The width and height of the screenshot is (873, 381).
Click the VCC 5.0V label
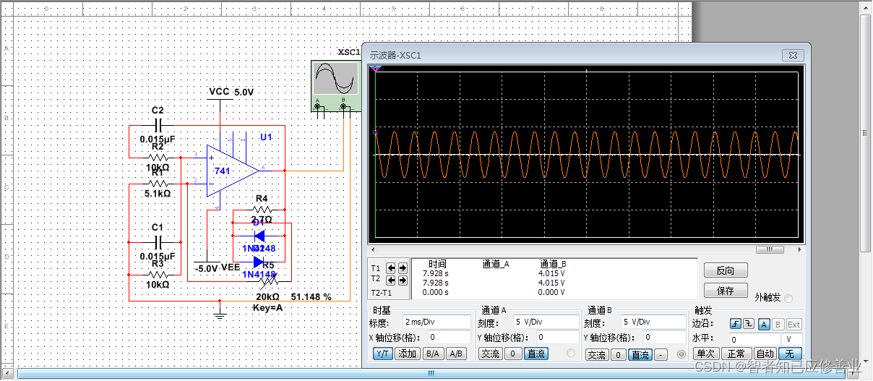[x=231, y=93]
